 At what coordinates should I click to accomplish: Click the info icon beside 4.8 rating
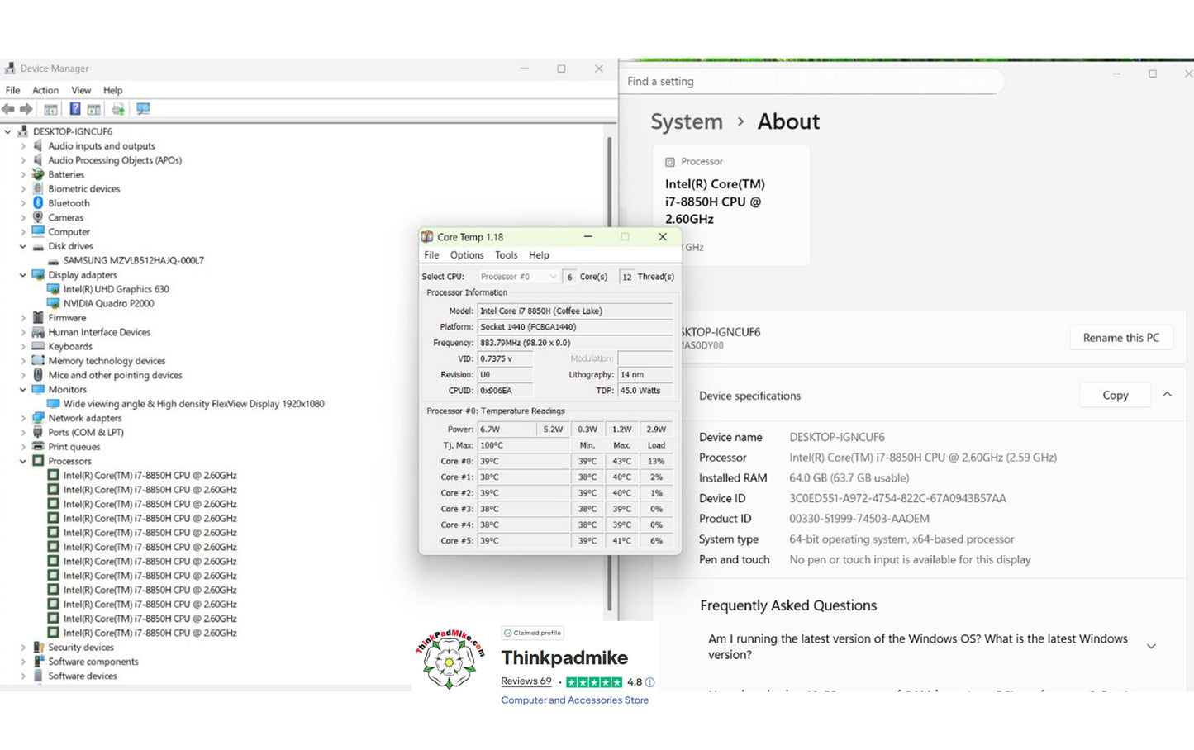[649, 682]
